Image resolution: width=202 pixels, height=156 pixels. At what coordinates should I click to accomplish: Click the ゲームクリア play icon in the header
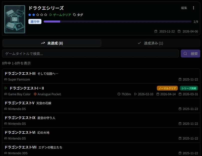[x=51, y=14]
